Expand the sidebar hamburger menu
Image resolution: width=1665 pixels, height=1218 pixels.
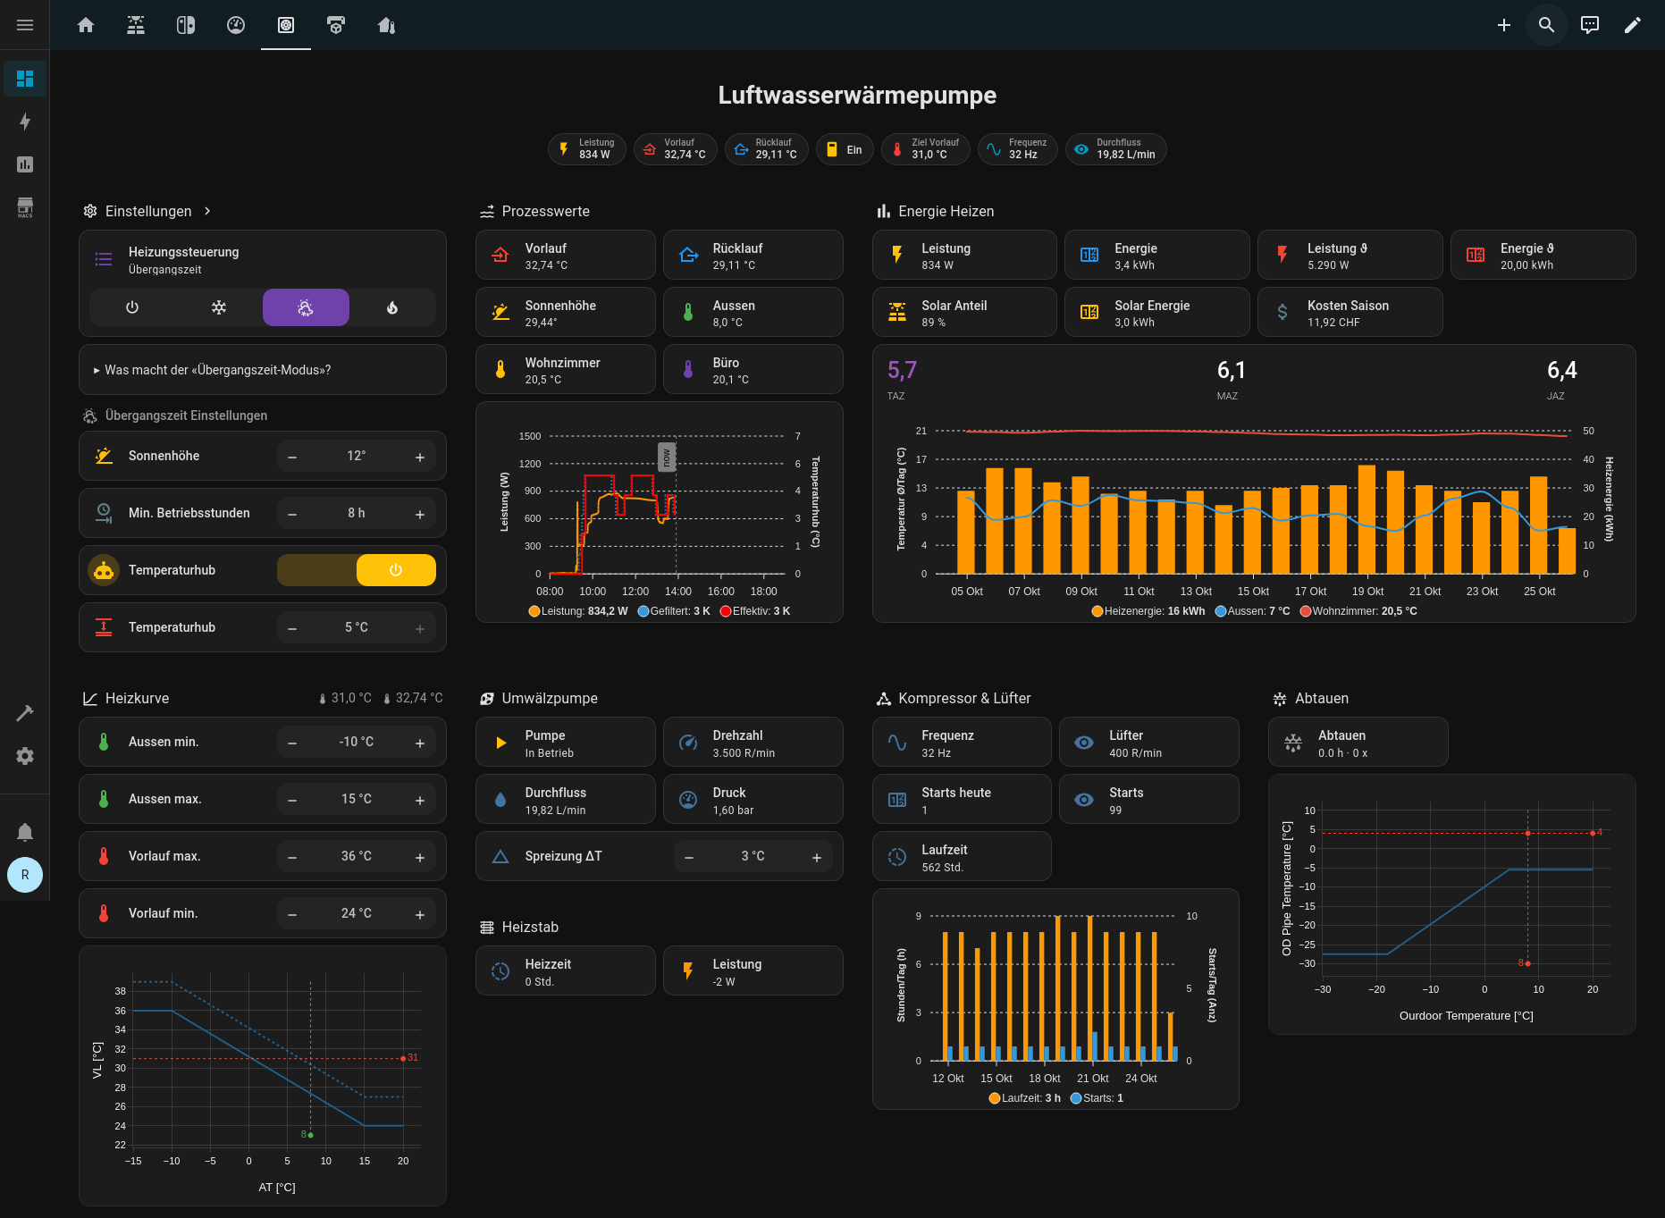coord(25,25)
